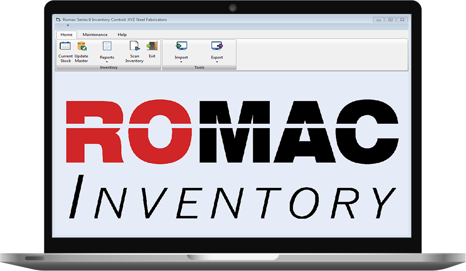Click the Update Master database icon
The height and width of the screenshot is (271, 466).
pyautogui.click(x=82, y=46)
